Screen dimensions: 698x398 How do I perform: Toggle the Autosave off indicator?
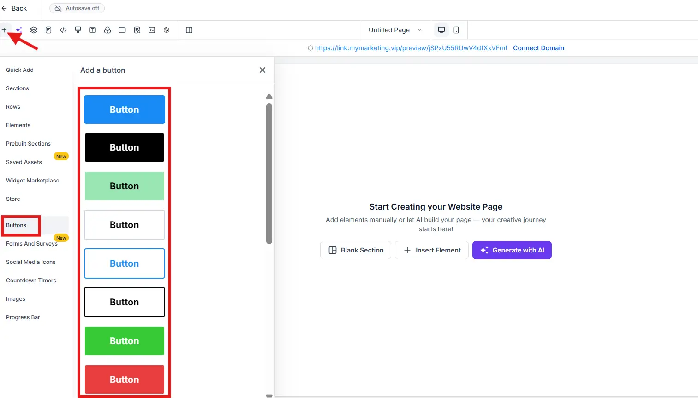pos(77,8)
